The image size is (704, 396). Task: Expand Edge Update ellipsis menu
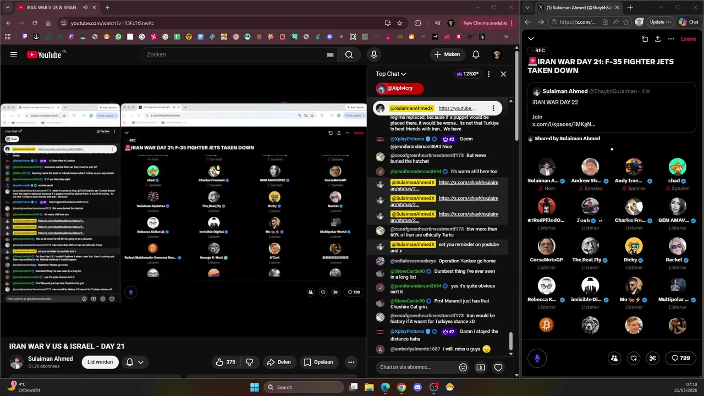click(669, 22)
